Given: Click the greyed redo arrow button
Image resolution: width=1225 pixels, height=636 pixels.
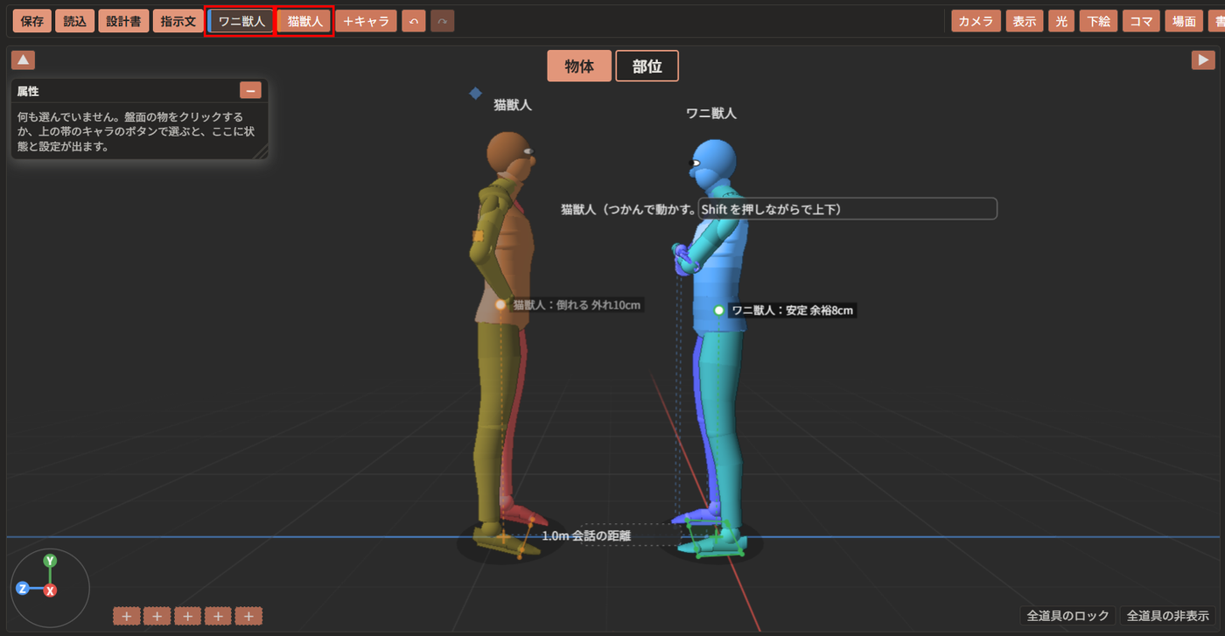Looking at the screenshot, I should tap(443, 21).
